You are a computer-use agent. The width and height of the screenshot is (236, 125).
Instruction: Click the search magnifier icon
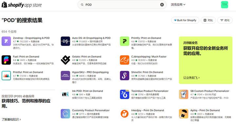(82, 5)
